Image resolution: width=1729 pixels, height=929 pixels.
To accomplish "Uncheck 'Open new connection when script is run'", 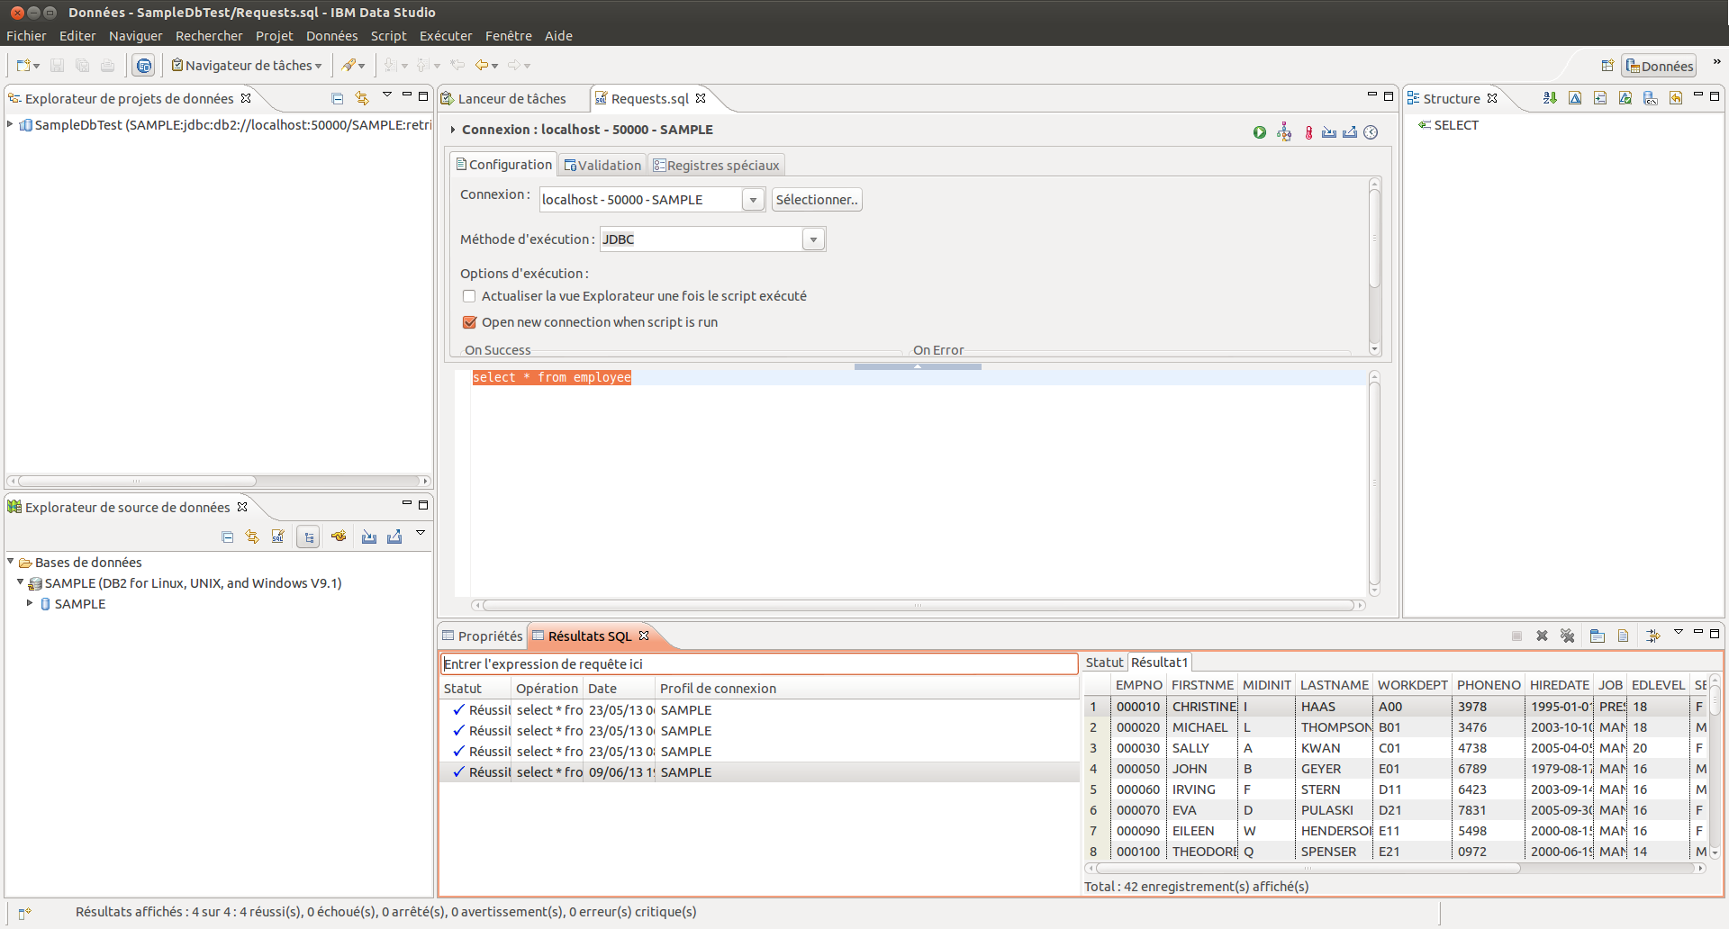I will (469, 322).
